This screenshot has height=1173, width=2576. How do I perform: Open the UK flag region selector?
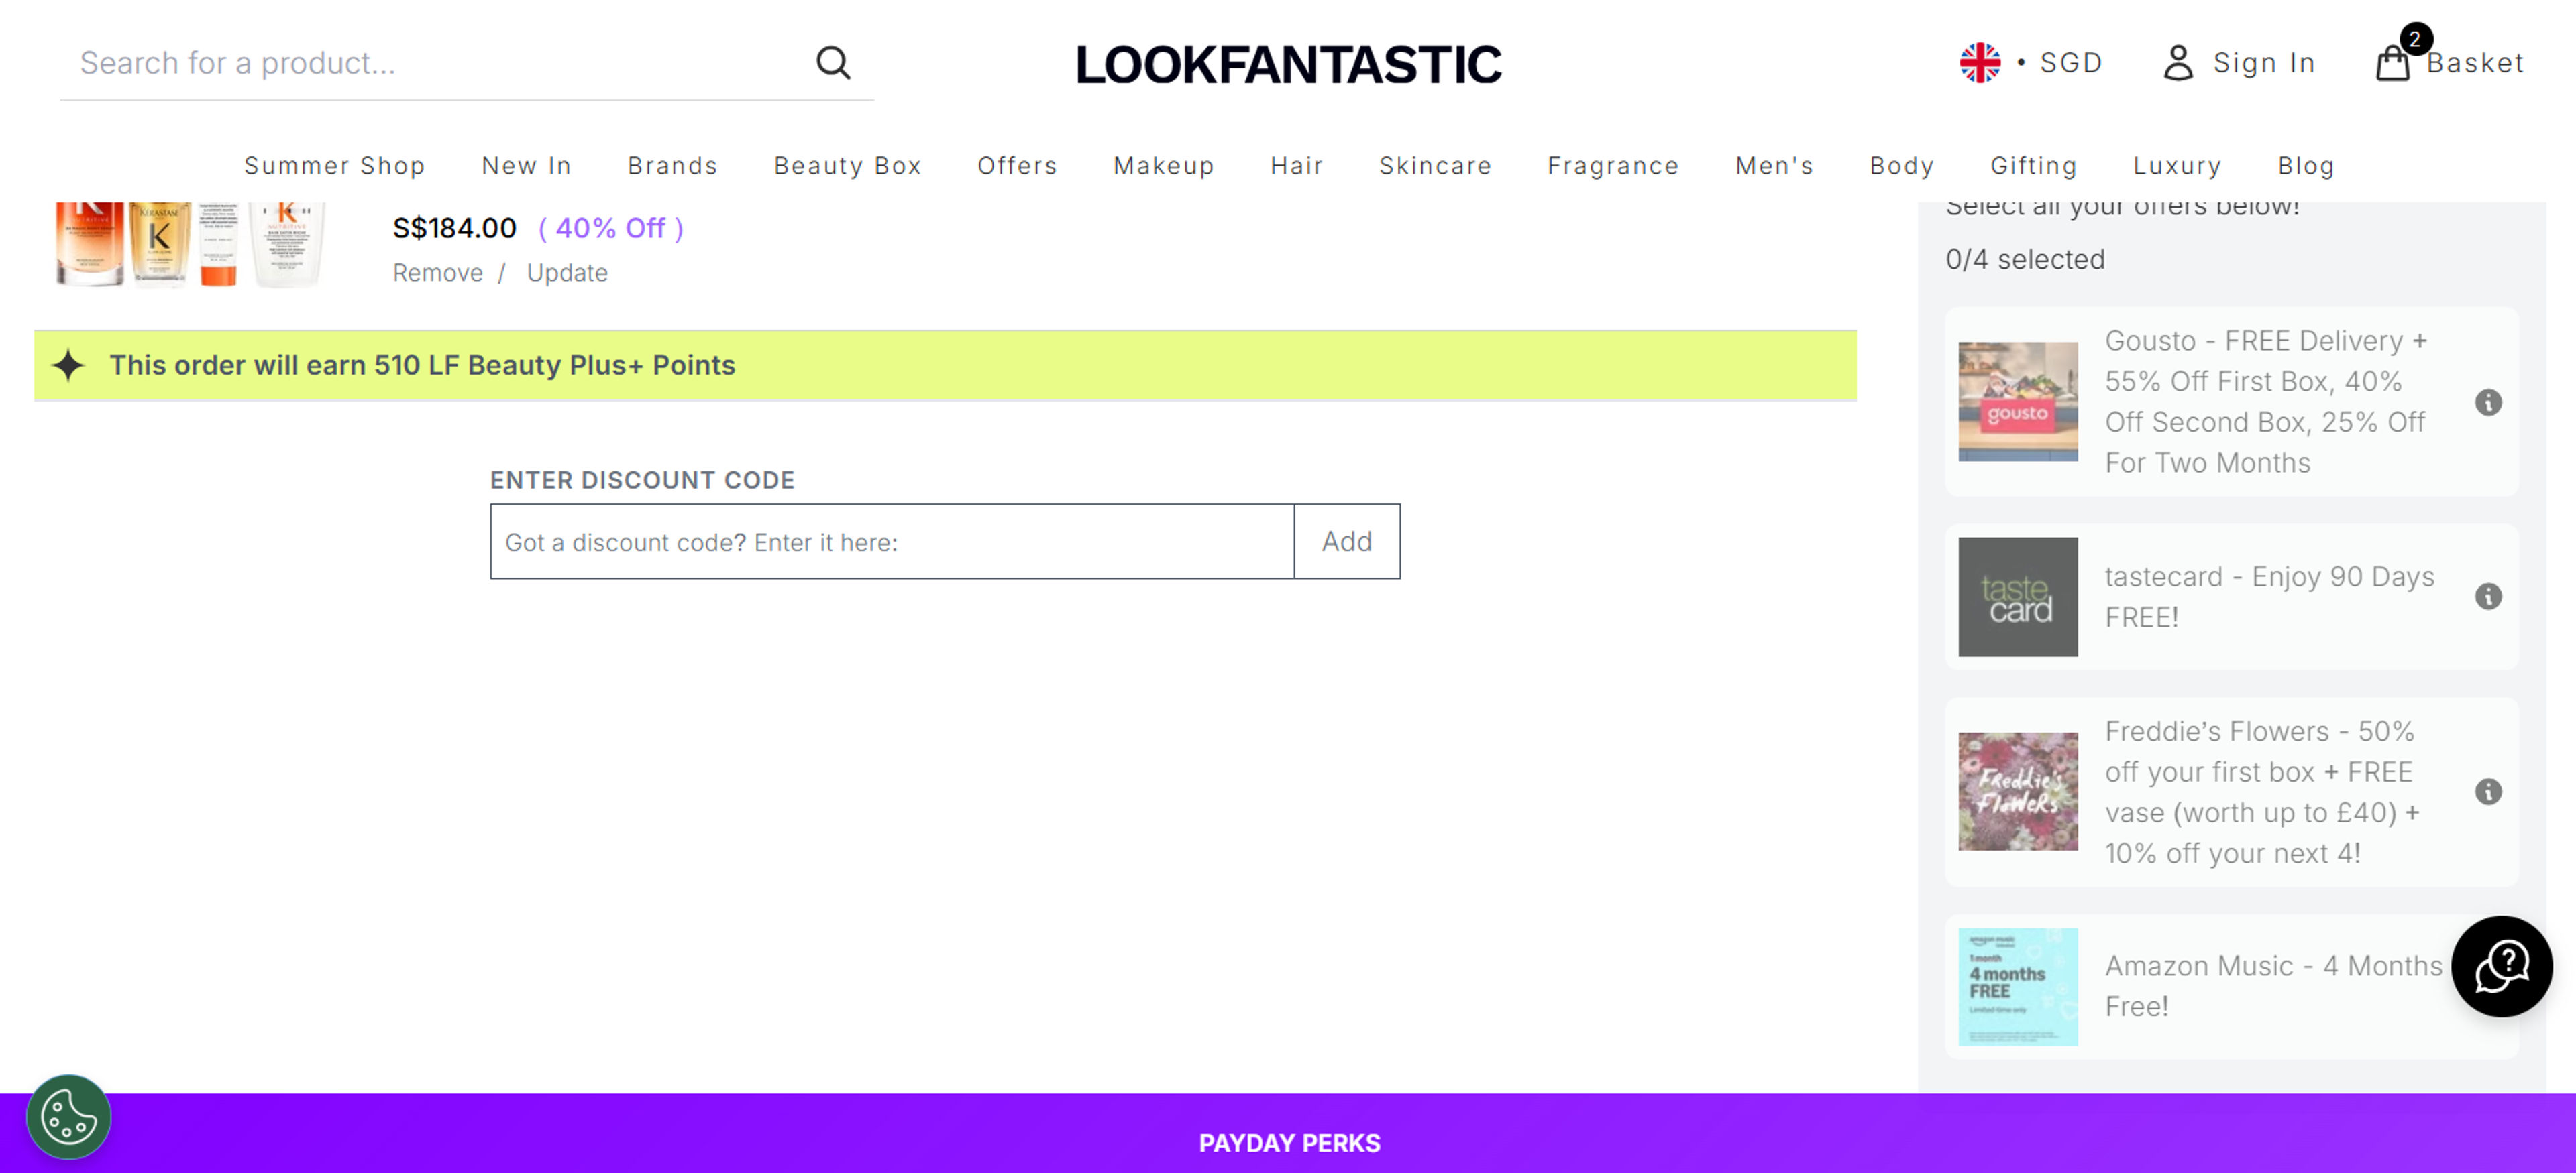(x=1979, y=63)
